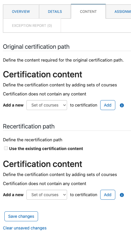The width and height of the screenshot is (131, 235).
Task: Click the Save changes button
Action: coord(21,216)
